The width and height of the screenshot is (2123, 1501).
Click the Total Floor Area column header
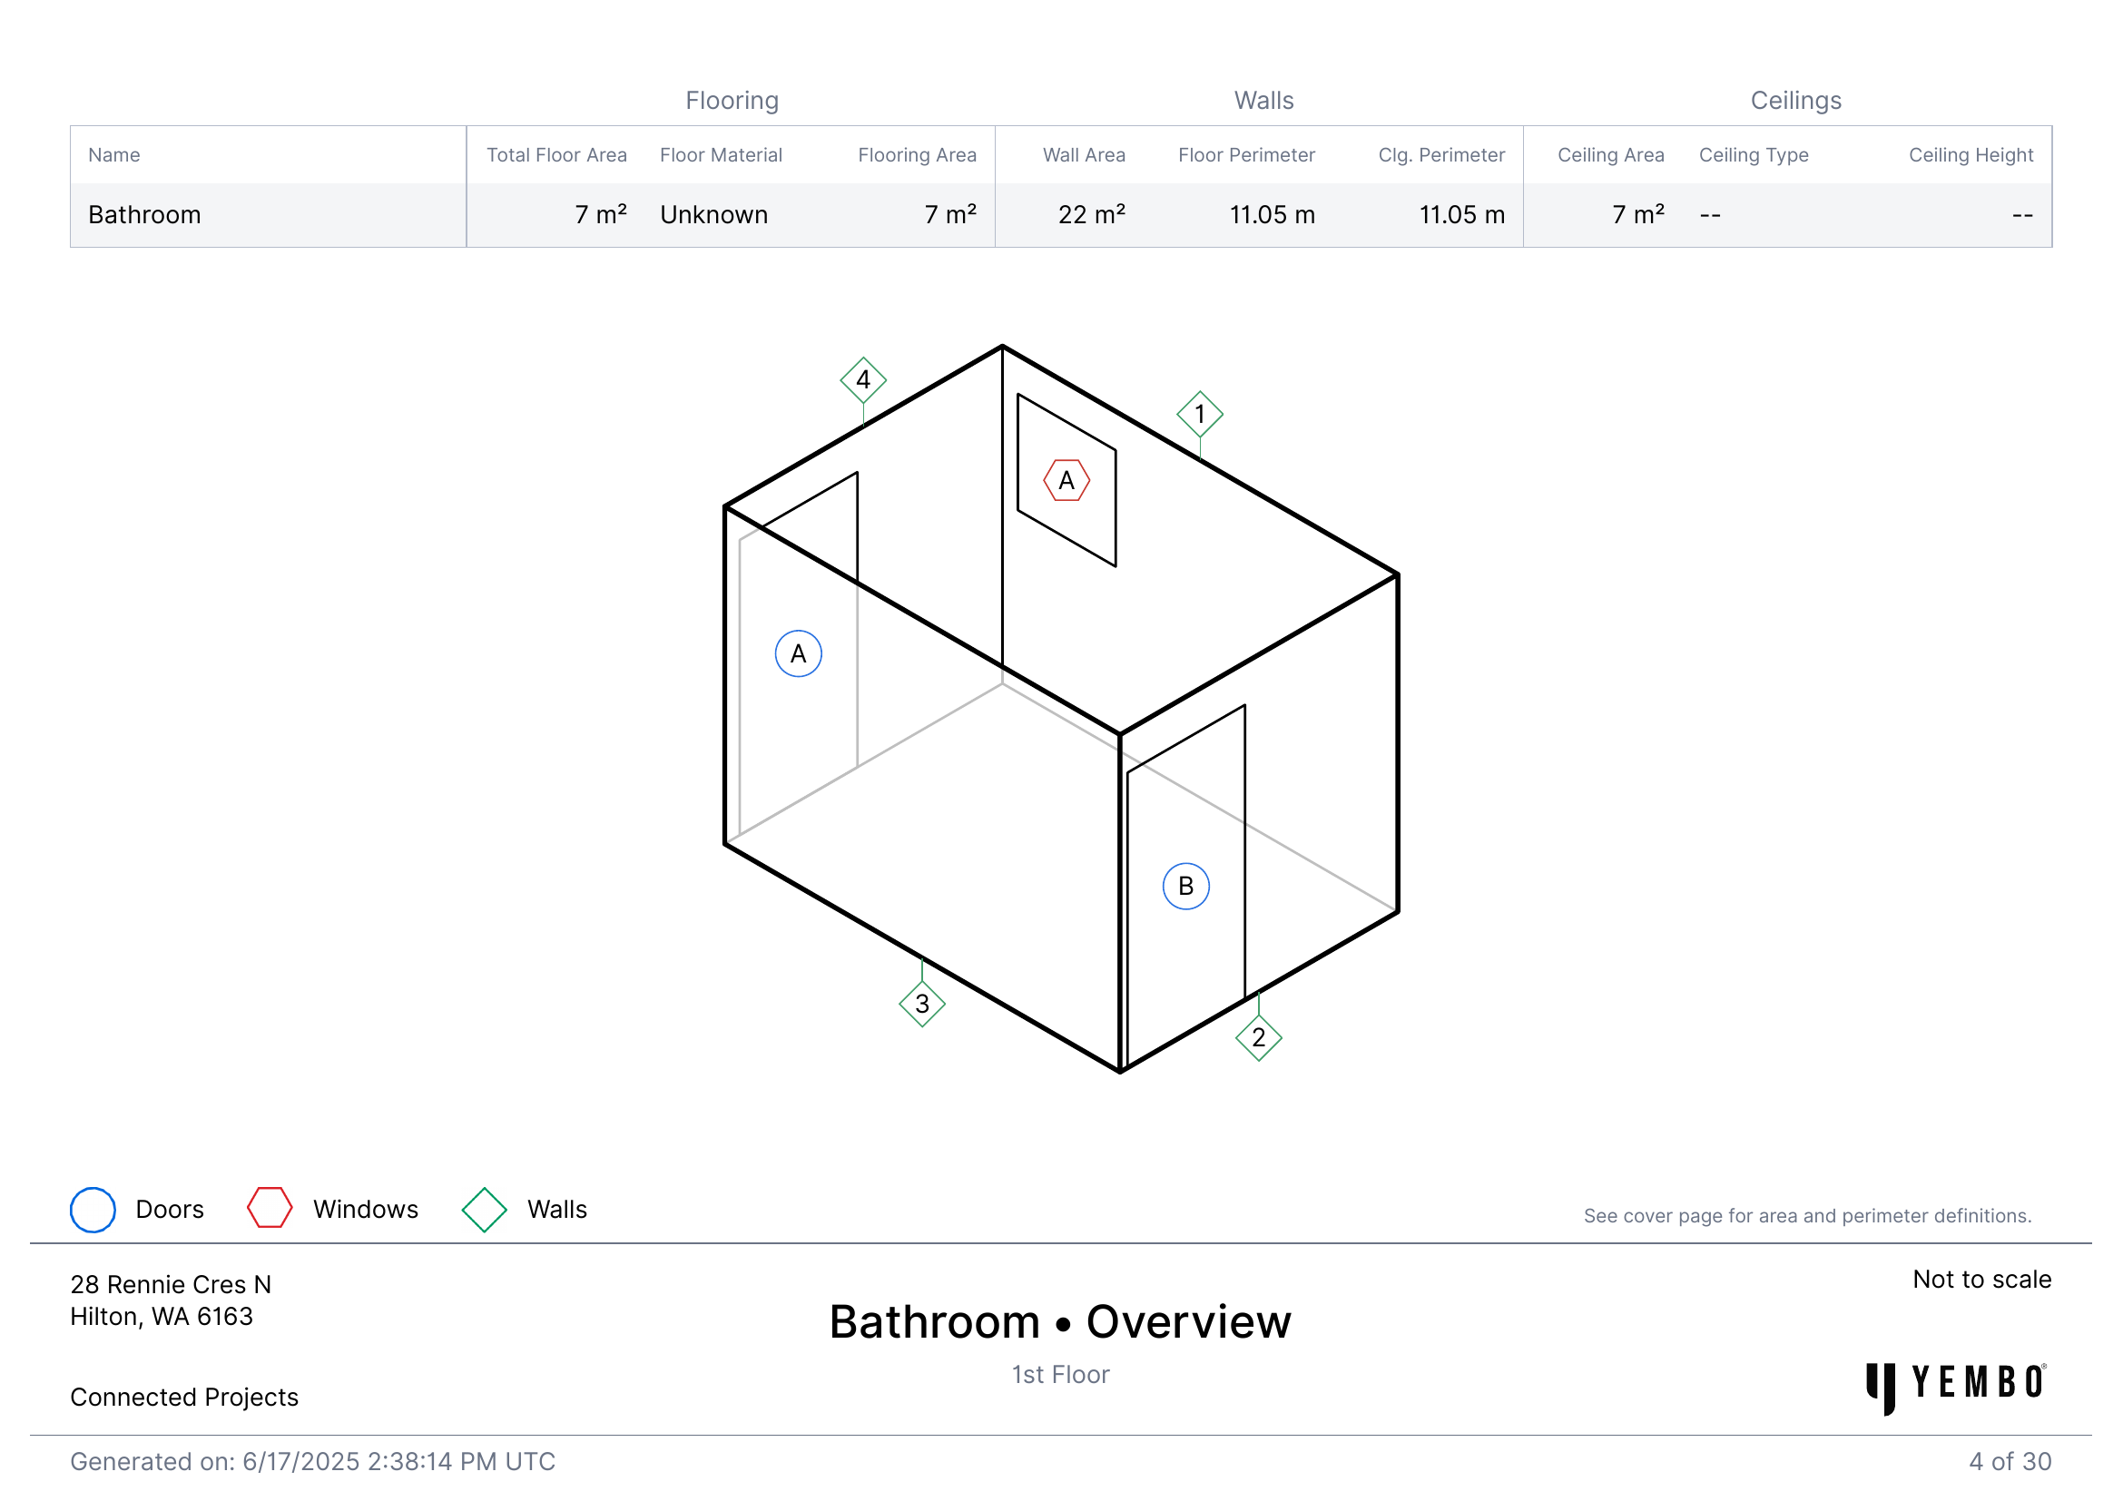(x=556, y=155)
